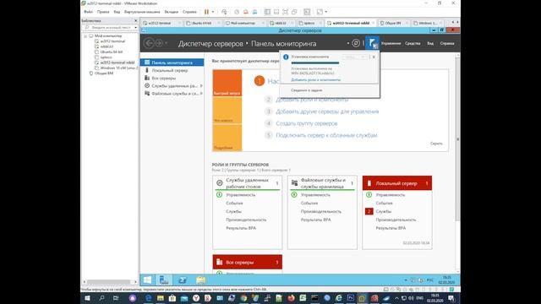Open dropdown next to VMware pause button
541x304 pixels.
(x=213, y=12)
